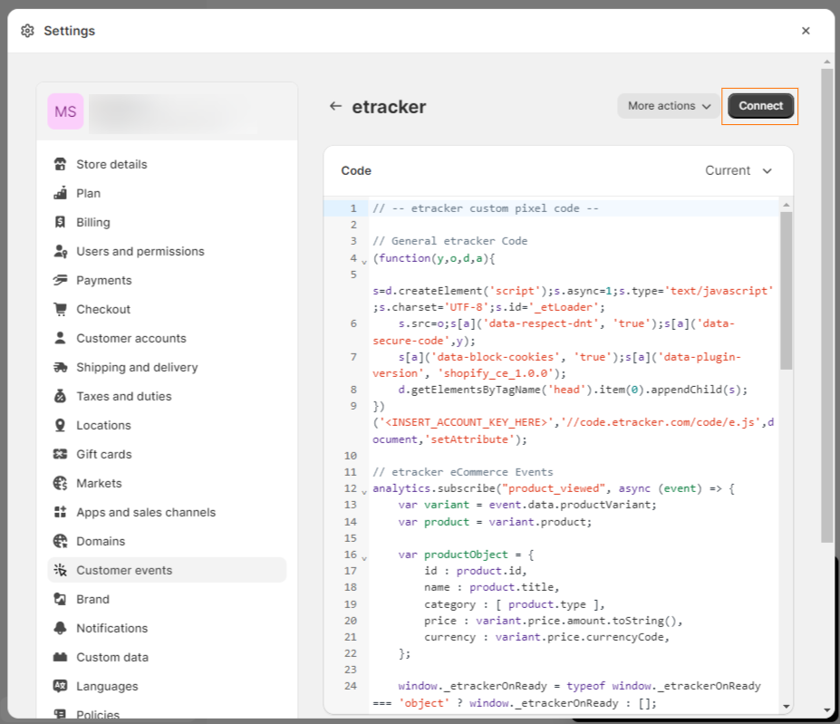Collapse code fold at line 12
840x724 pixels.
point(364,491)
